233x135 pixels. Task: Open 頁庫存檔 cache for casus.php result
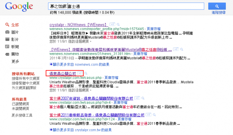(x=111, y=78)
